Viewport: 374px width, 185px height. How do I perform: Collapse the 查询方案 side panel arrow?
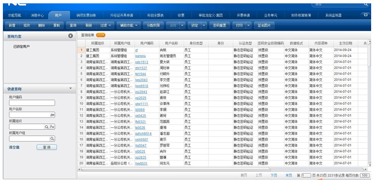tap(71, 36)
